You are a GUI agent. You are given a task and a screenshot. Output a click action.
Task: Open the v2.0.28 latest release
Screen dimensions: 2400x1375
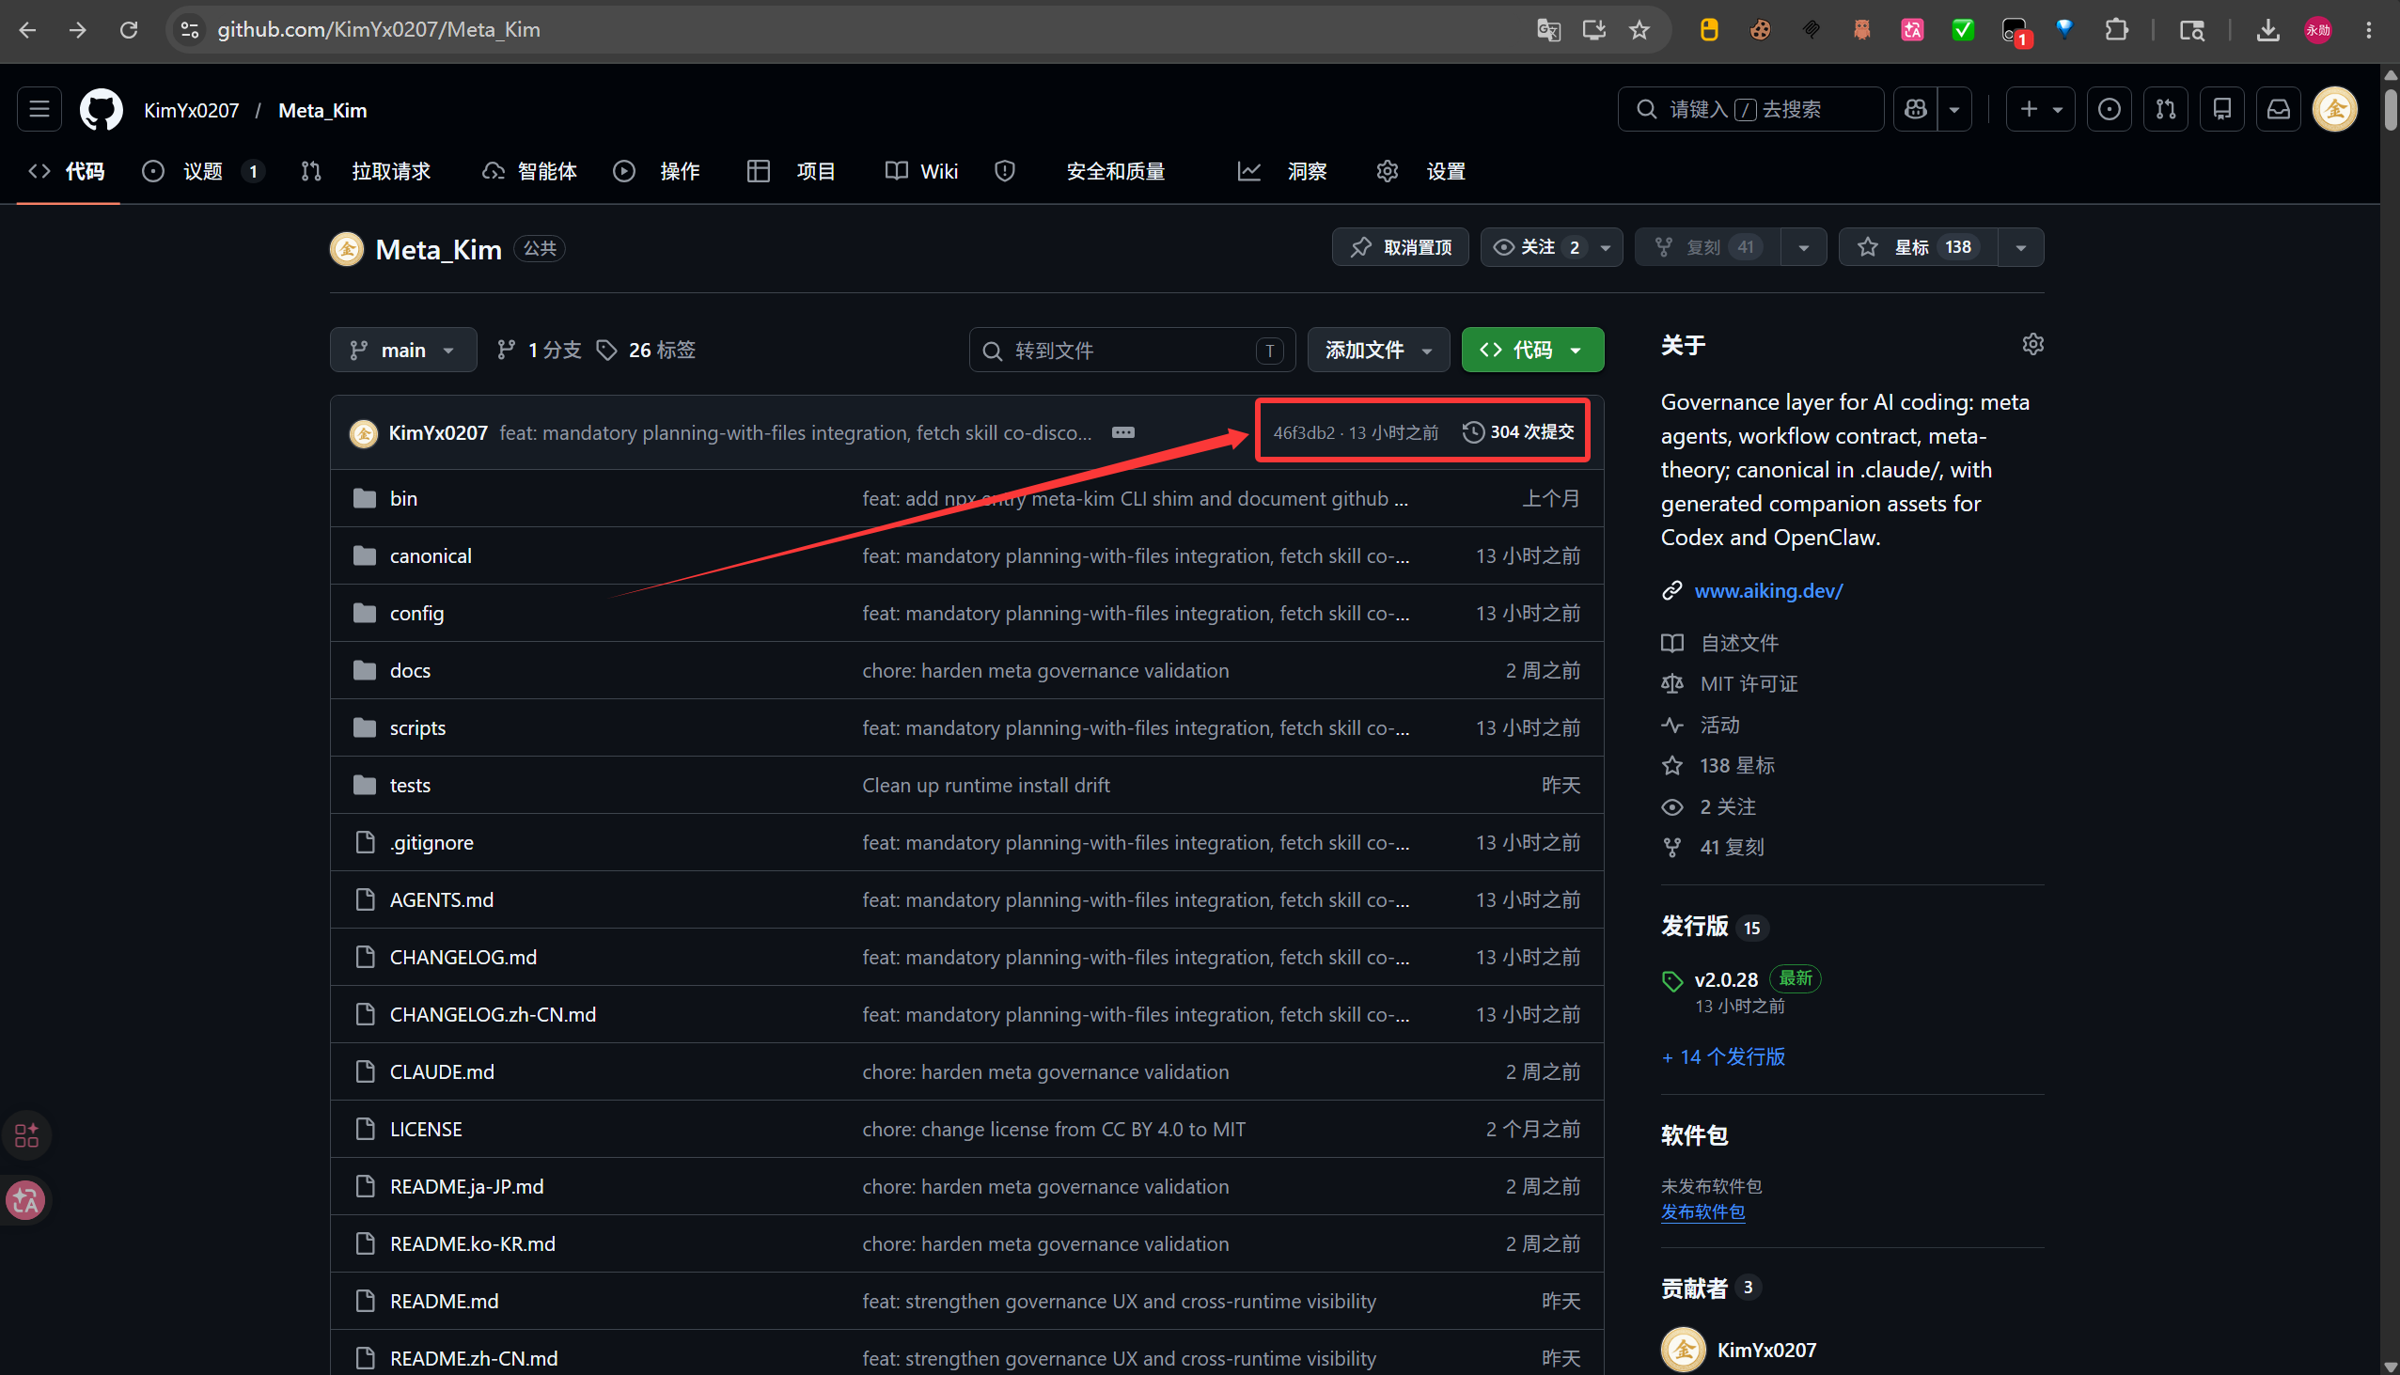click(x=1727, y=980)
